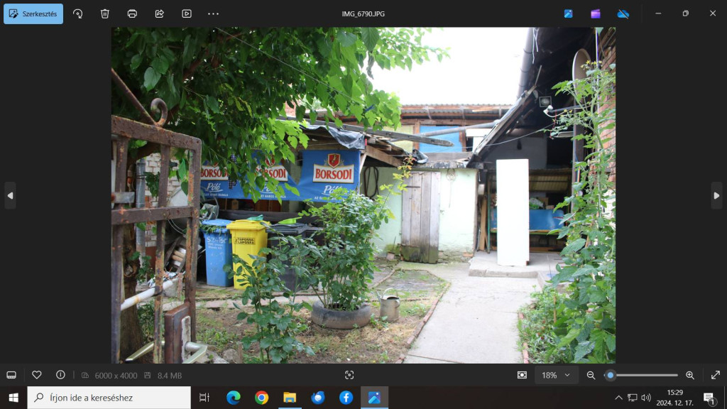727x409 pixels.
Task: Zoom in with the magnifier plus icon
Action: pos(689,375)
